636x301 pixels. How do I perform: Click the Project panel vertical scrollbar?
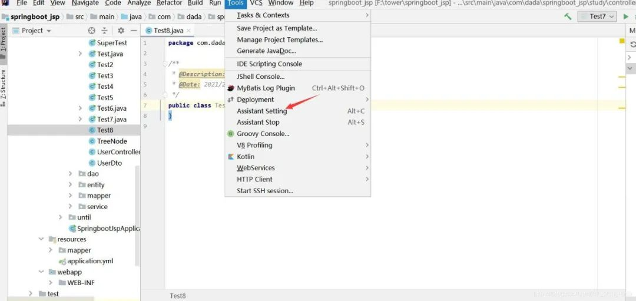(137, 215)
